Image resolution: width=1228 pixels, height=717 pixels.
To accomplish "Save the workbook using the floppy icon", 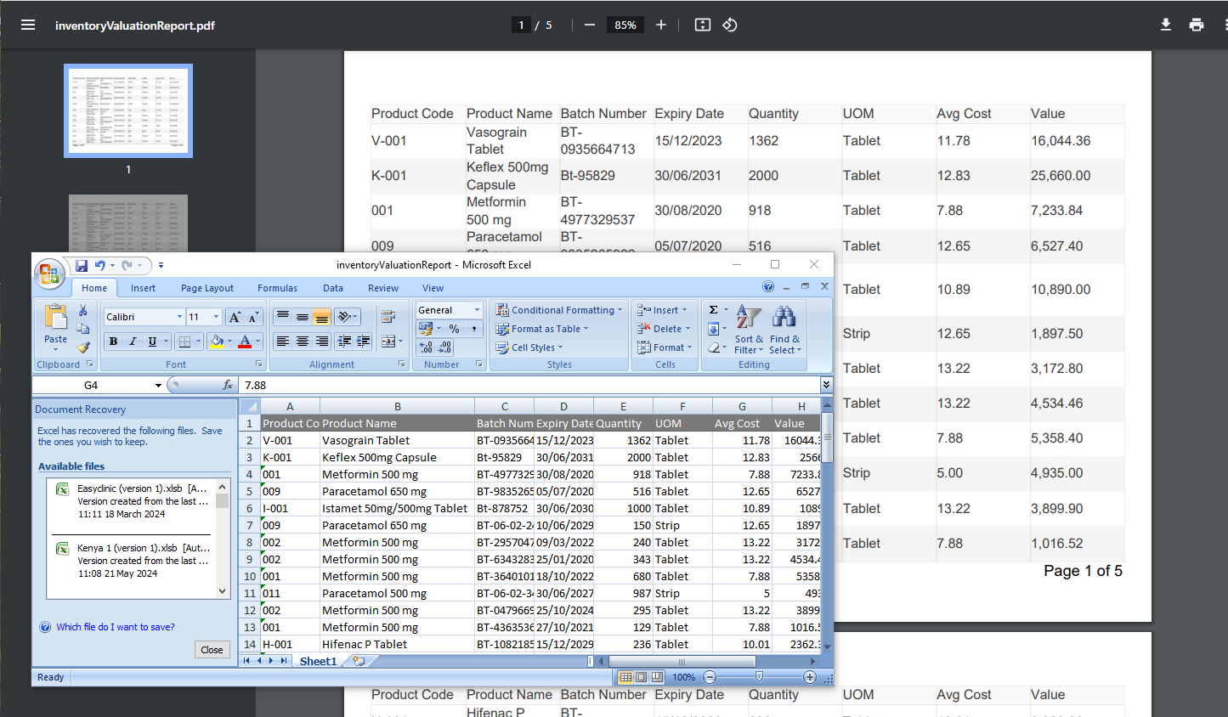I will 82,266.
